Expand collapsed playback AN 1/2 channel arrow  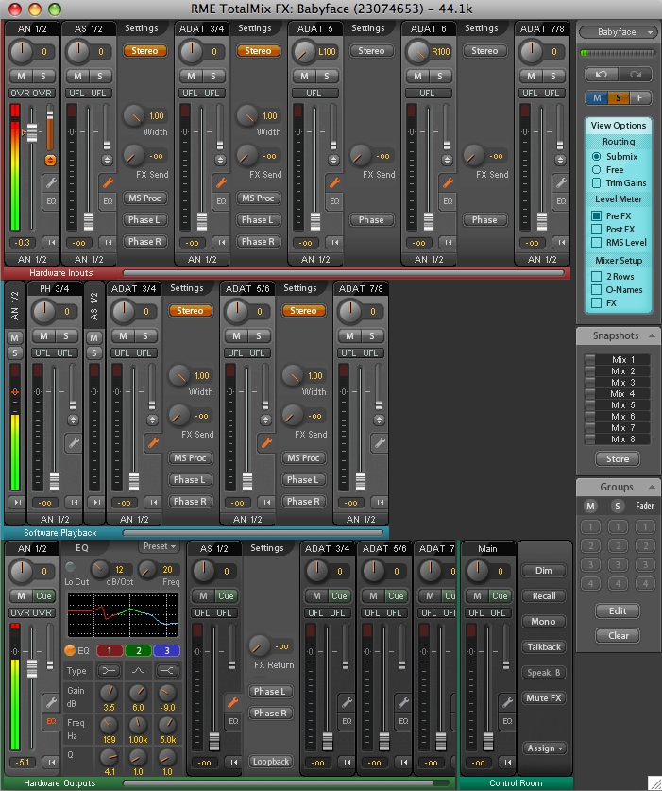(17, 503)
